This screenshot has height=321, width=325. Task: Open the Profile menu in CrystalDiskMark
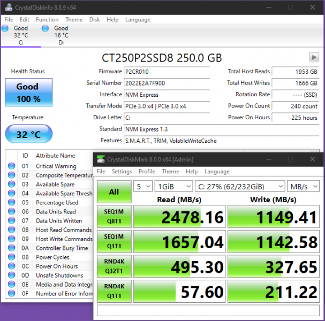[x=147, y=172]
